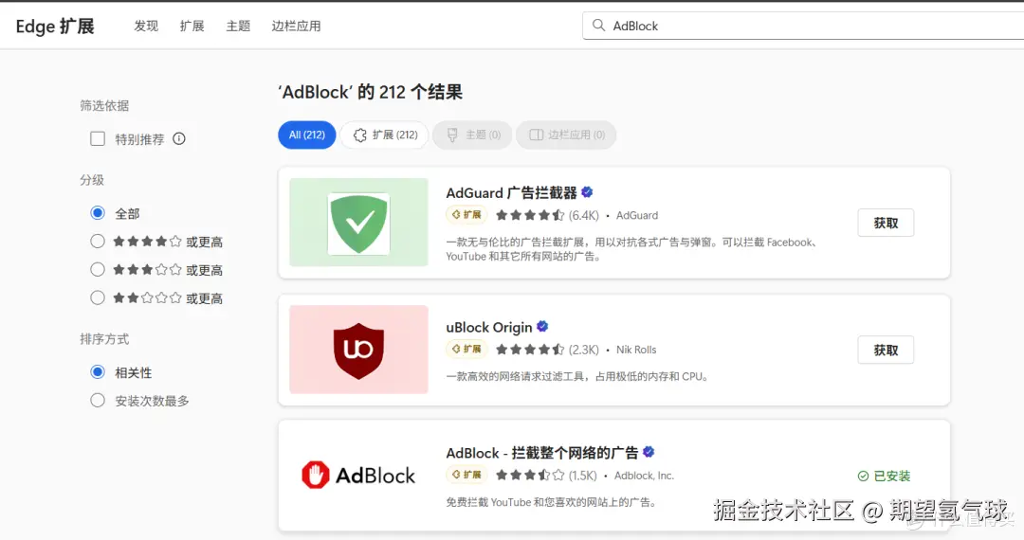Open the 主题 navigation tab in header
This screenshot has height=540, width=1024.
point(238,27)
